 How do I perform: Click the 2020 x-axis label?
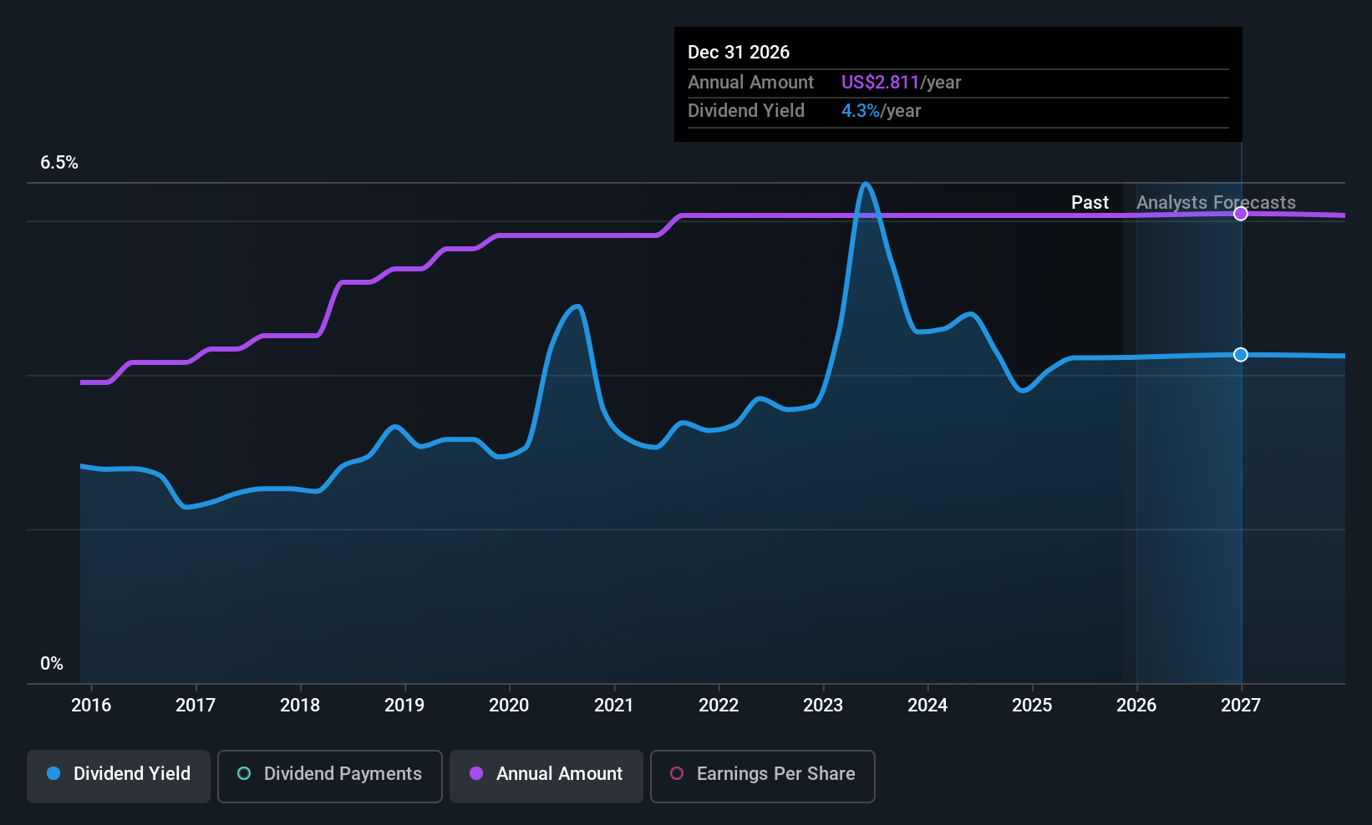coord(509,706)
